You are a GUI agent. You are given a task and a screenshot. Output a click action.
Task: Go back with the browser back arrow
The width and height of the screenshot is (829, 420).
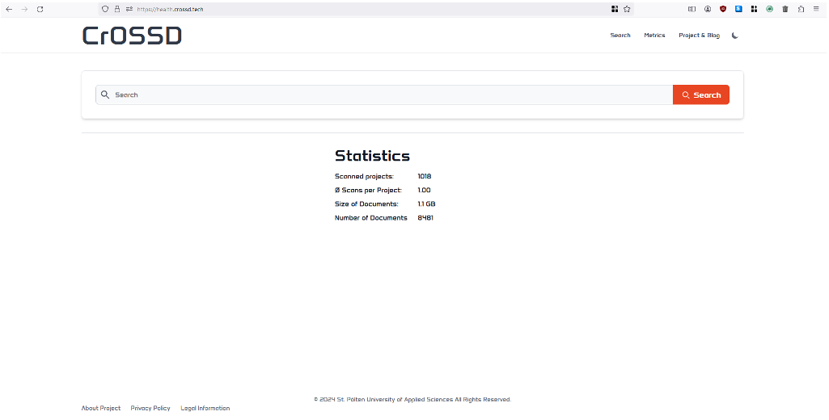9,9
